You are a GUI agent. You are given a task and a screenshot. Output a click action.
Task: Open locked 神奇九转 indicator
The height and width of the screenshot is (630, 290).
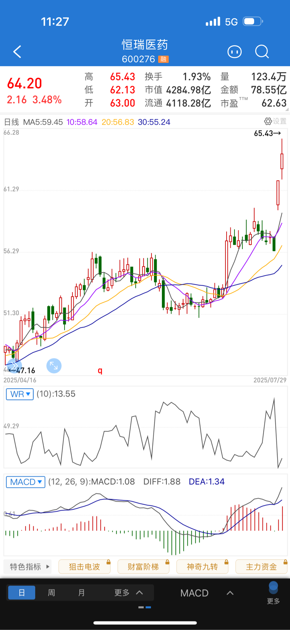[202, 567]
